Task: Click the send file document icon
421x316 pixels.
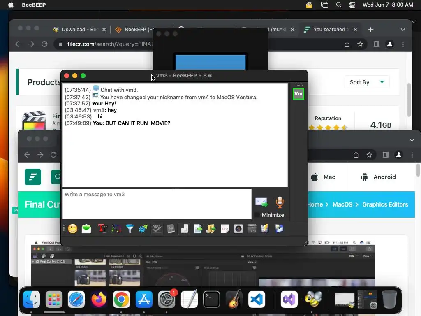Action: 198,229
